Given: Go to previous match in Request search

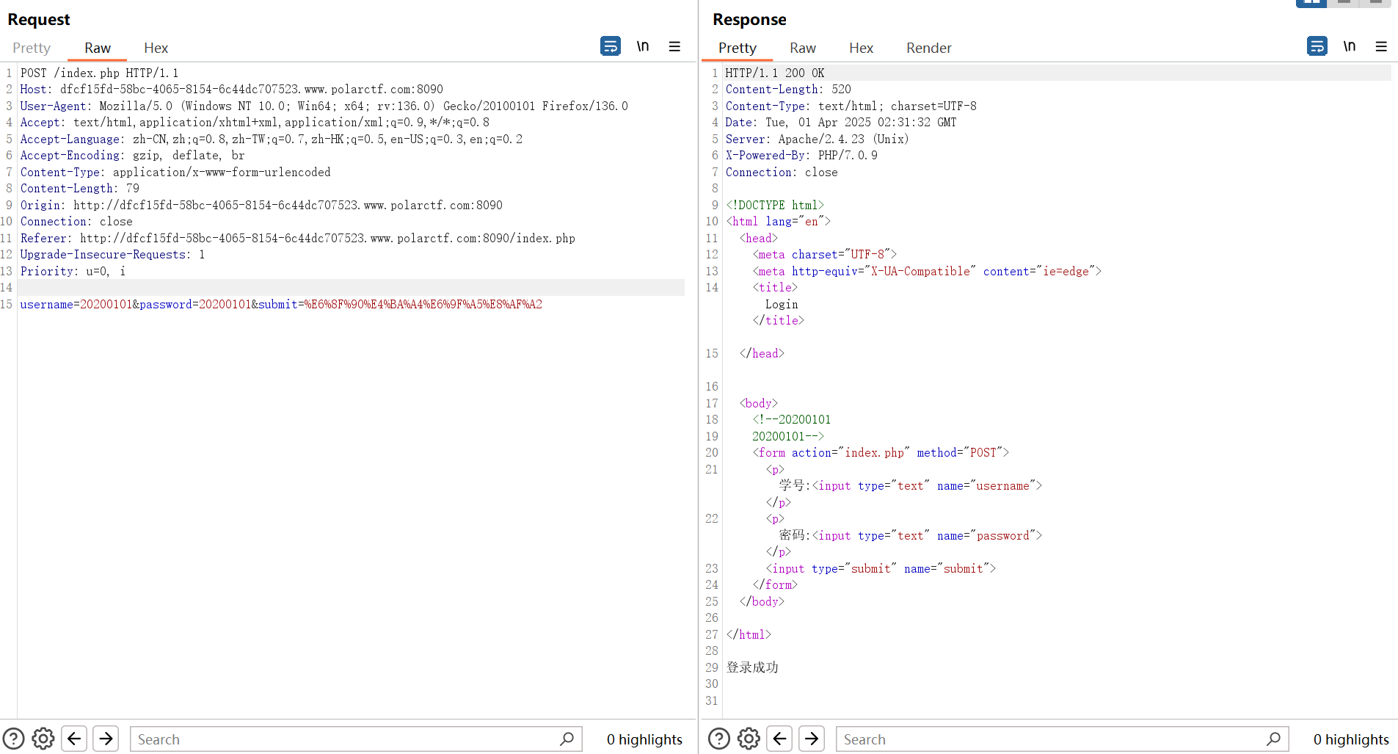Looking at the screenshot, I should (74, 739).
